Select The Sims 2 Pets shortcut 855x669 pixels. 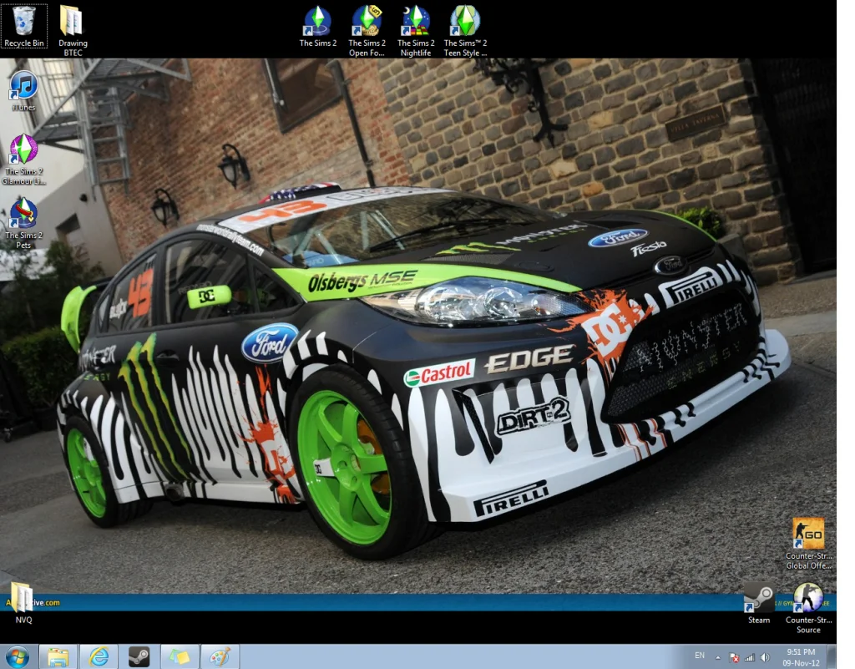(x=23, y=224)
